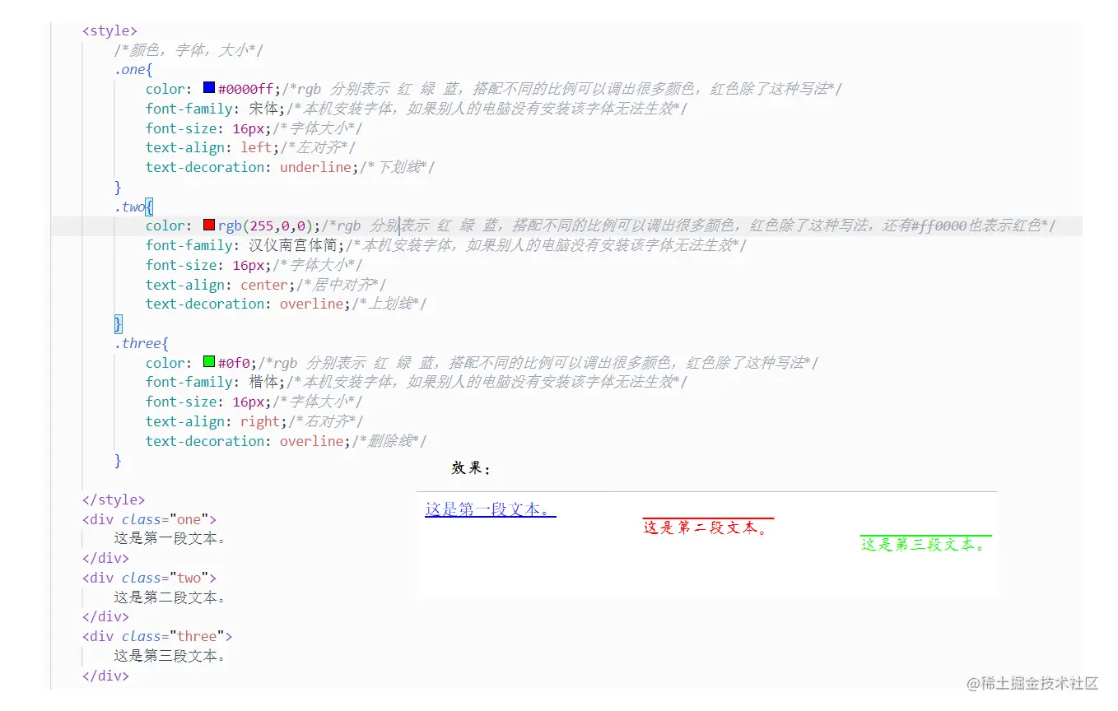Click the /*右对齐*/ comment
This screenshot has height=711, width=1118.
click(x=326, y=421)
